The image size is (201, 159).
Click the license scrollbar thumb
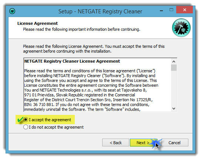click(174, 67)
